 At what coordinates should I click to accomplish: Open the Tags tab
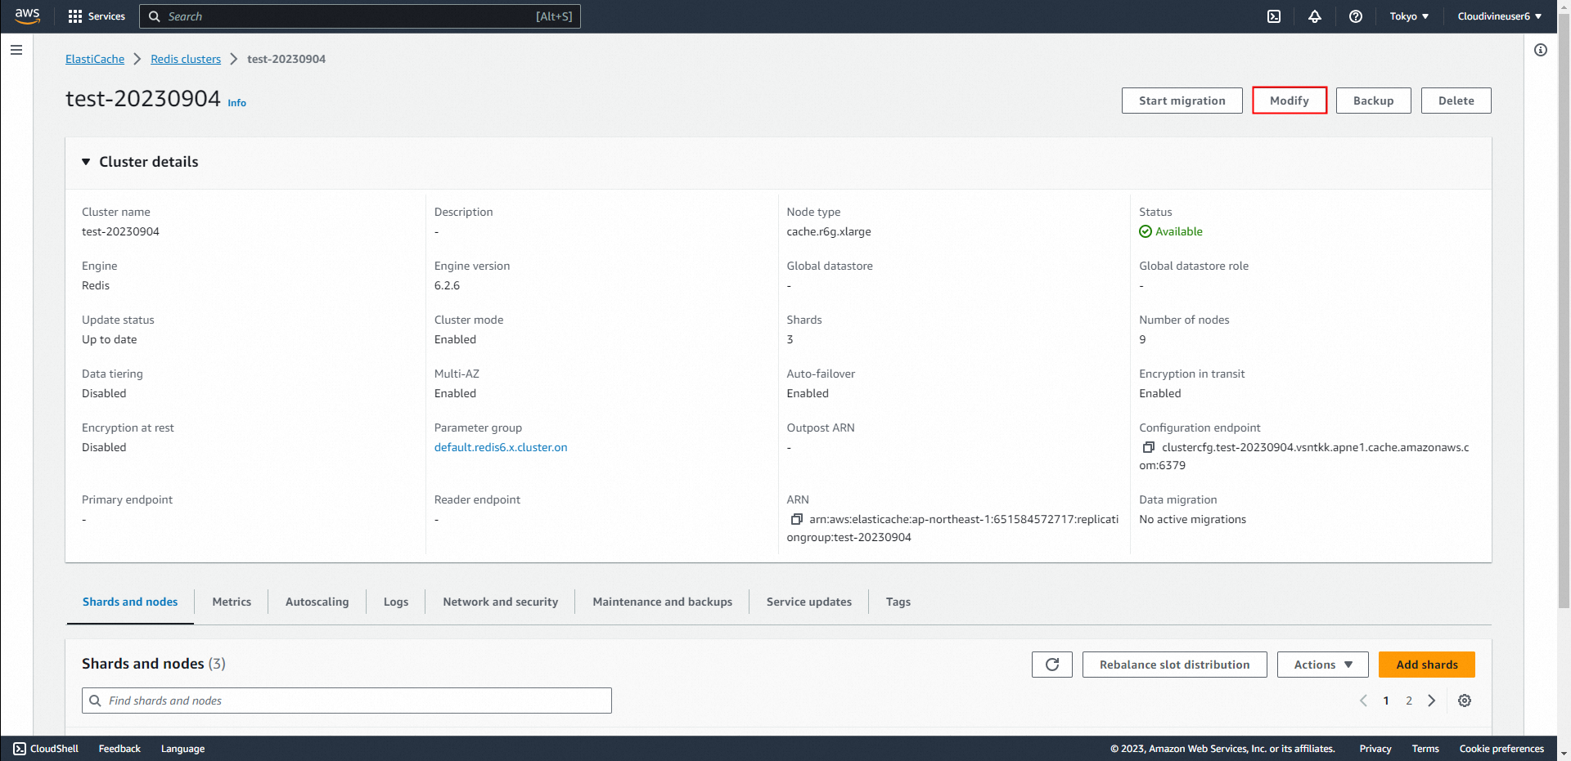point(898,602)
